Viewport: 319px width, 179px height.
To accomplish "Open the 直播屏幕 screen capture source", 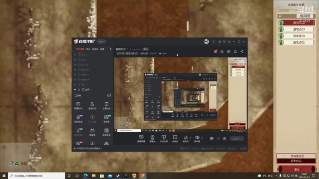I will (x=141, y=139).
